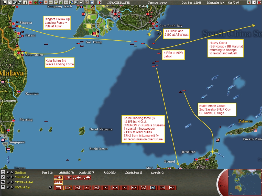Select the XXX headquarters land unit icon

point(58,188)
